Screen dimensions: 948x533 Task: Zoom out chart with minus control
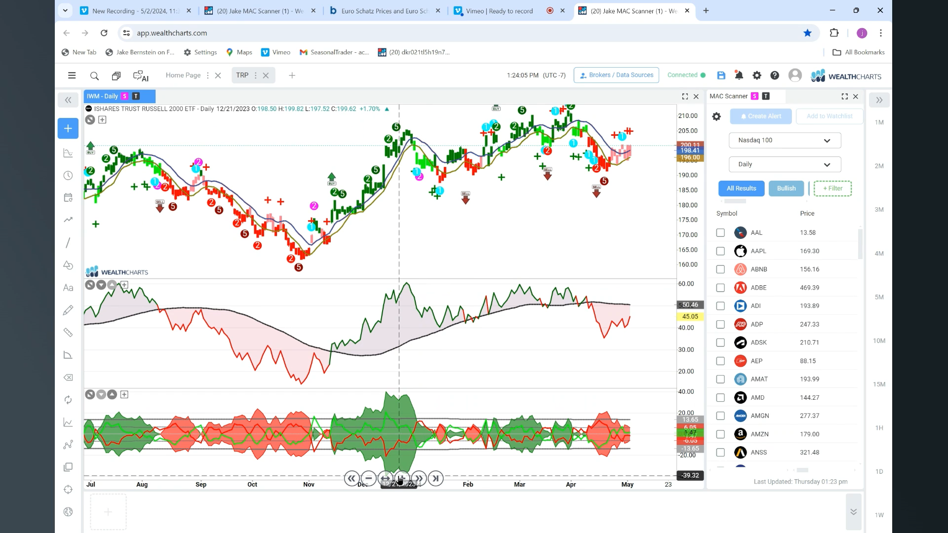(x=368, y=478)
